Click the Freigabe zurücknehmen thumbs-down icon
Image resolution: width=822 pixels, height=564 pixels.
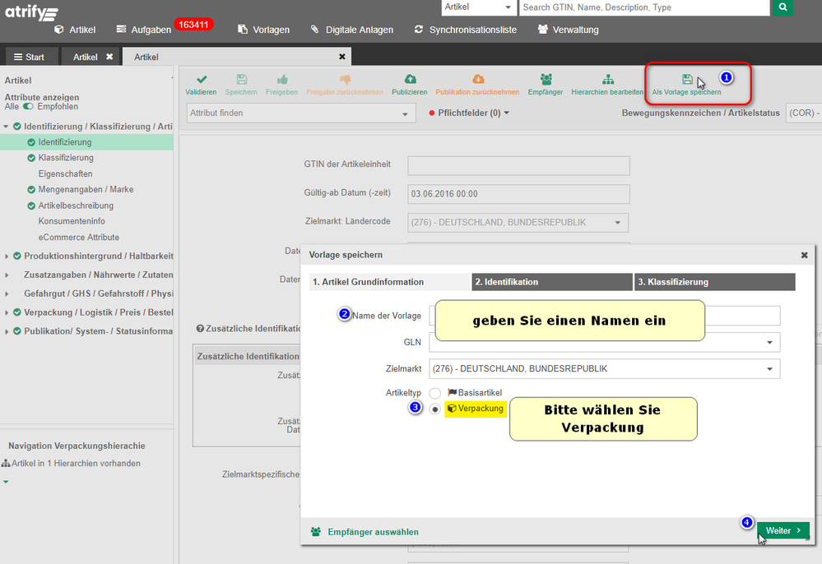coord(345,80)
